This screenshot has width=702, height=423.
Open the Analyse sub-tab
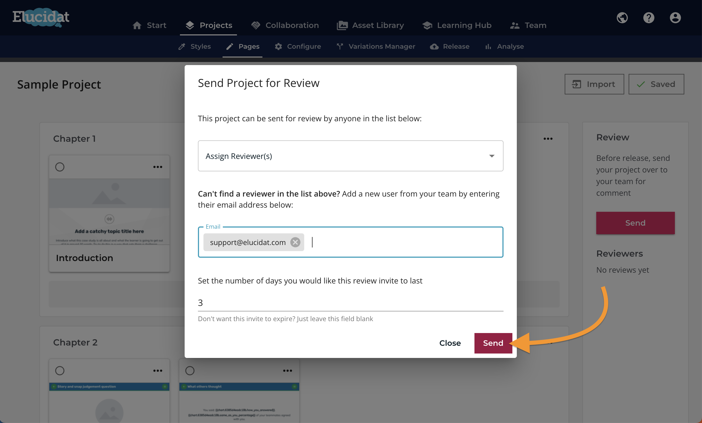tap(504, 47)
